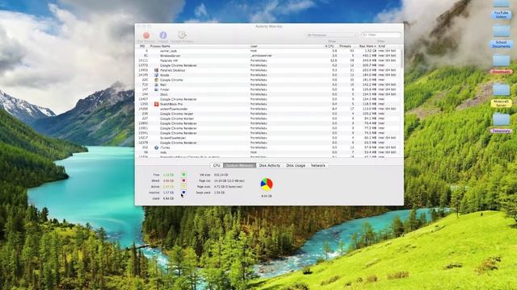Viewport: 517px width, 290px height.
Task: Switch to the CPU tab
Action: coord(216,165)
